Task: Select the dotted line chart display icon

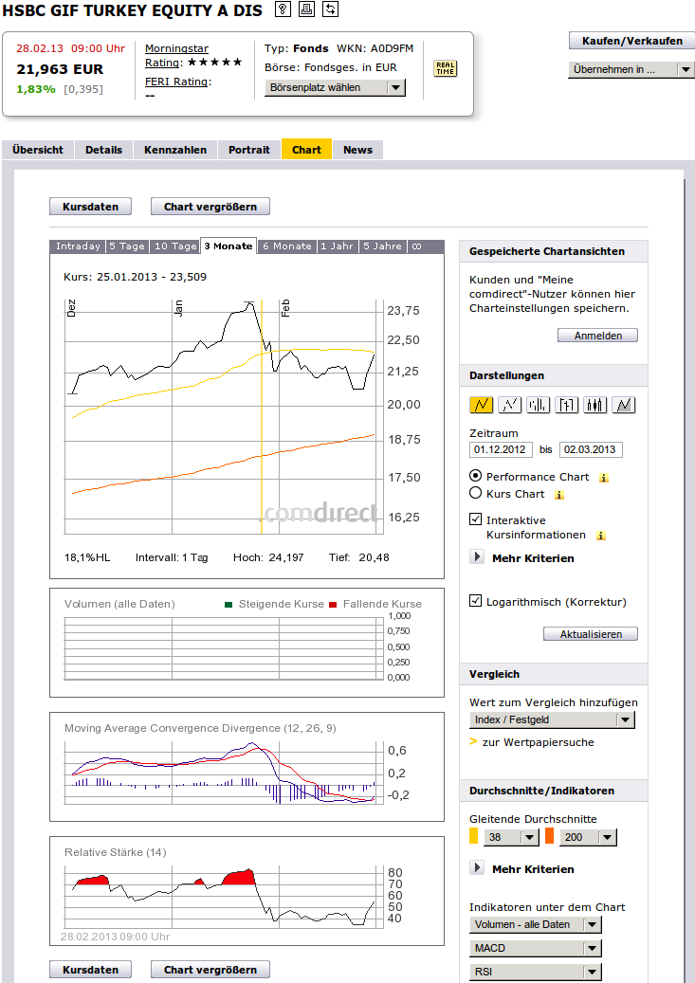Action: click(x=509, y=405)
